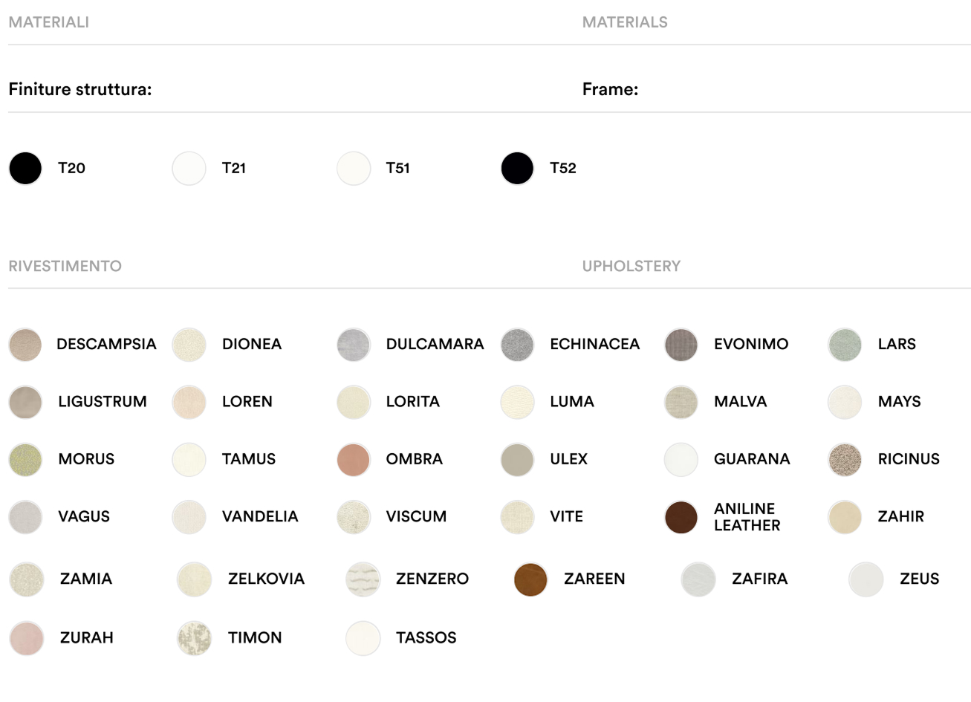Pick the dark brown ANILINE LEATHER swatch
Screen dimensions: 971x702
coord(681,517)
